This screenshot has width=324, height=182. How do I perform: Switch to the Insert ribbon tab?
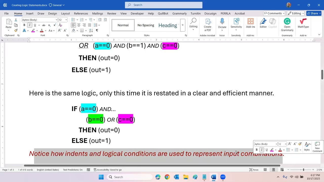[30, 13]
